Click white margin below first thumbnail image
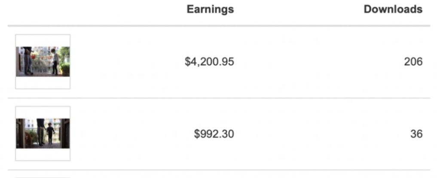 pos(43,82)
